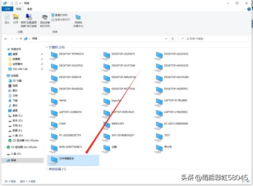Select the DESKTOP-GL5TO94 label
Viewport: 253px width, 186px height.
point(123,66)
